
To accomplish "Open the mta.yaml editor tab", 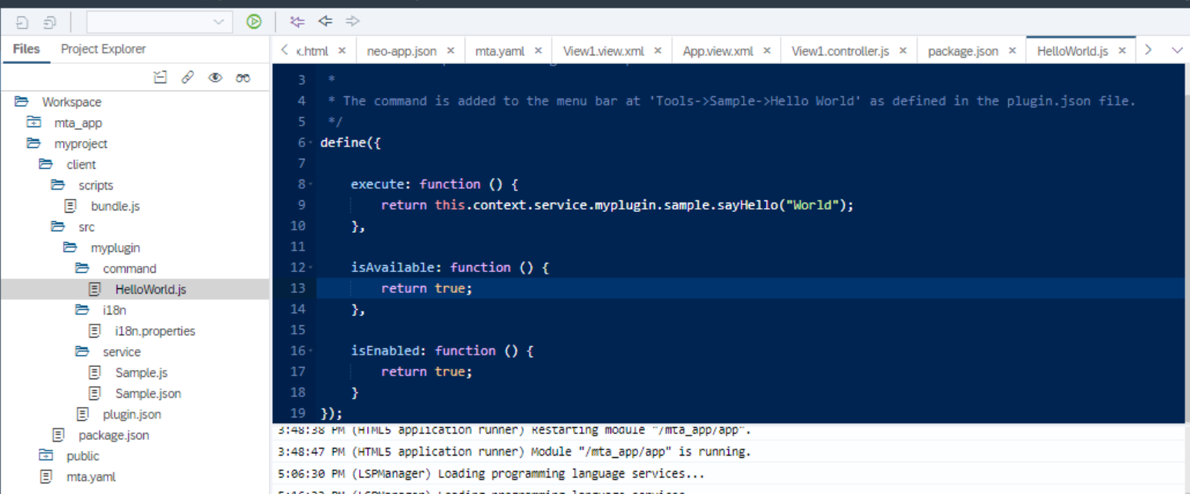I will coord(499,51).
